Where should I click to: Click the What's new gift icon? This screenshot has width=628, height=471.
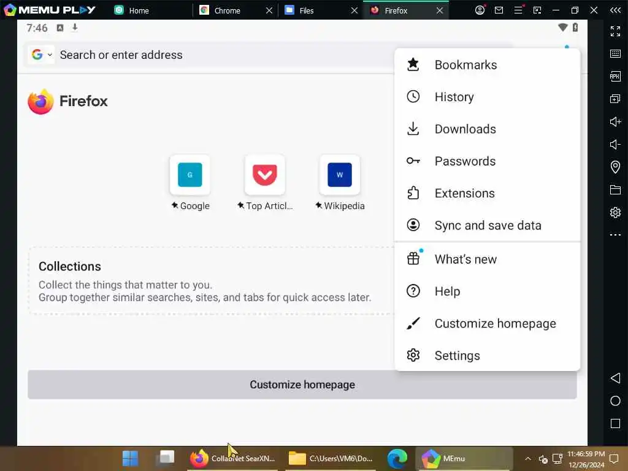tap(413, 259)
